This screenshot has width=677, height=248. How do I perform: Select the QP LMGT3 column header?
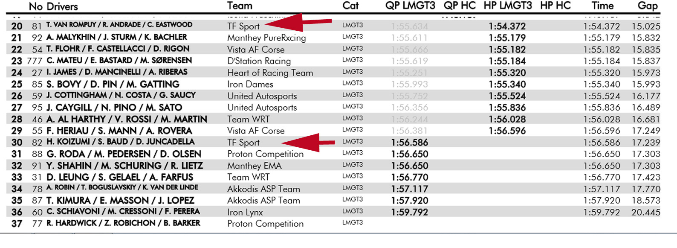[410, 6]
